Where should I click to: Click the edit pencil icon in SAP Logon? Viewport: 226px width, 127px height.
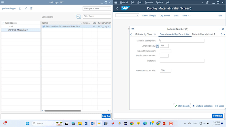[26, 8]
